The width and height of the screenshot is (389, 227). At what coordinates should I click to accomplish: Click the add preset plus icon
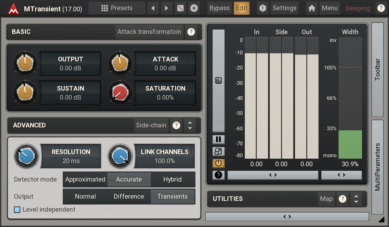(x=194, y=8)
